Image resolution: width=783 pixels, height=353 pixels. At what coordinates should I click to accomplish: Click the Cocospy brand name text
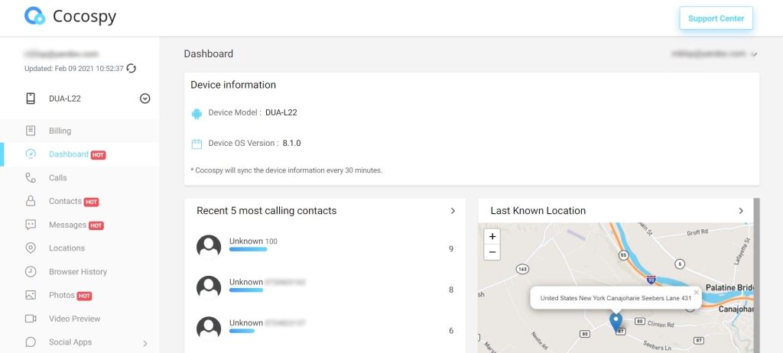(x=84, y=17)
